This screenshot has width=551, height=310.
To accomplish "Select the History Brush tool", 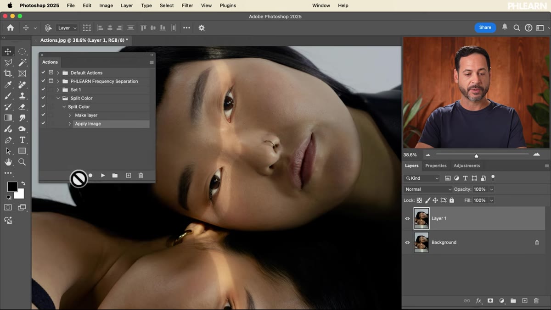I will tap(8, 107).
